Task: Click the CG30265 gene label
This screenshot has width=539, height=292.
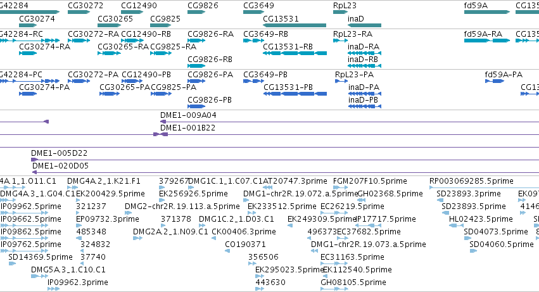Action: 115,18
